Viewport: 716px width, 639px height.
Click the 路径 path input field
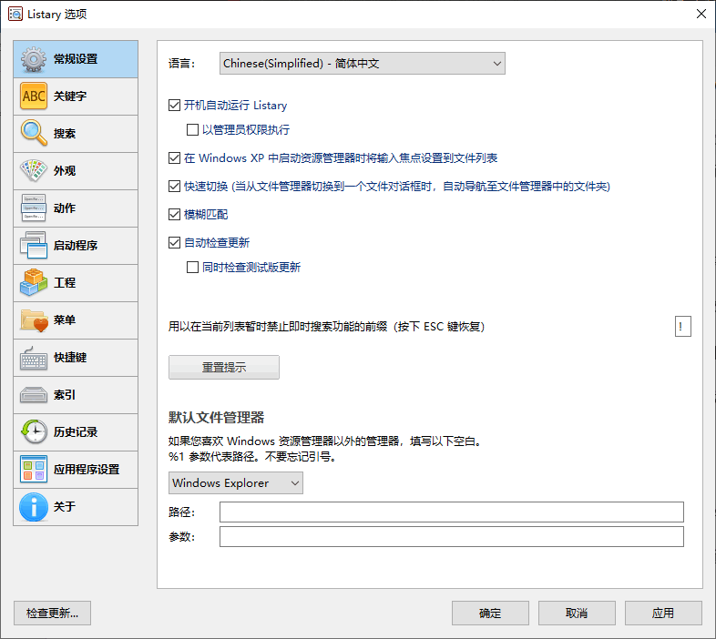tap(451, 512)
